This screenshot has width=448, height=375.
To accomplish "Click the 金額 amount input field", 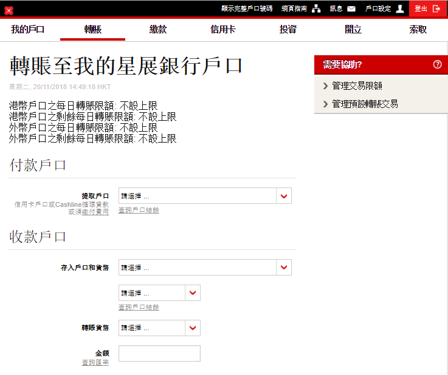I will (x=159, y=354).
